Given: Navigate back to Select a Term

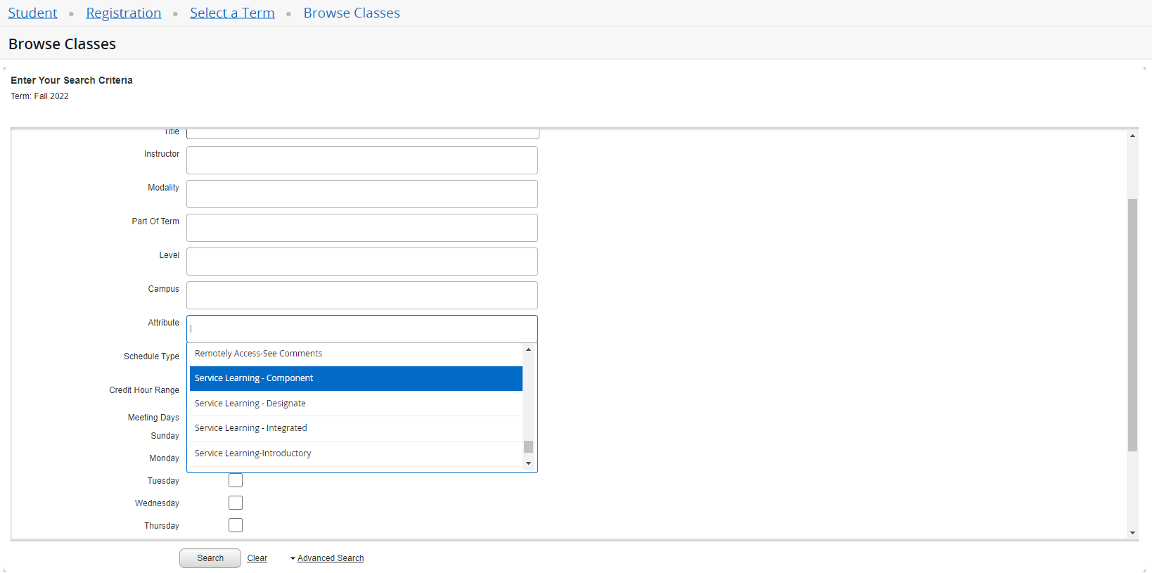Looking at the screenshot, I should click(x=232, y=13).
